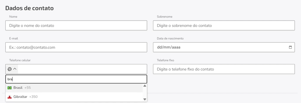Select the aaaa year segment of the date
This screenshot has height=103, width=301.
(176, 47)
